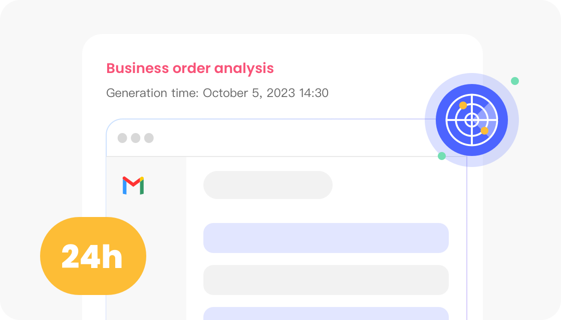Image resolution: width=561 pixels, height=320 pixels.
Task: Click the gray pill-shaped search placeholder
Action: click(268, 185)
